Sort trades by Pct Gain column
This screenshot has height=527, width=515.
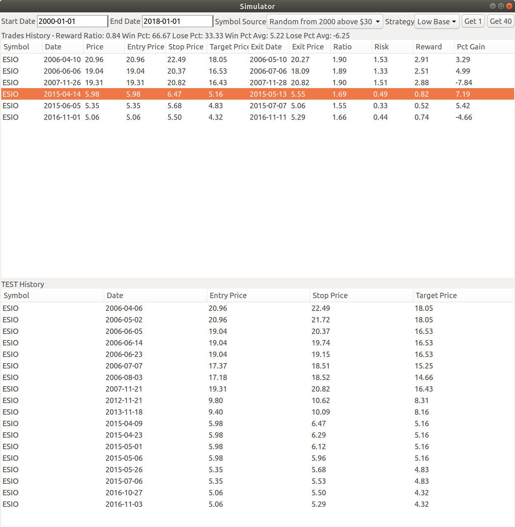click(x=484, y=47)
